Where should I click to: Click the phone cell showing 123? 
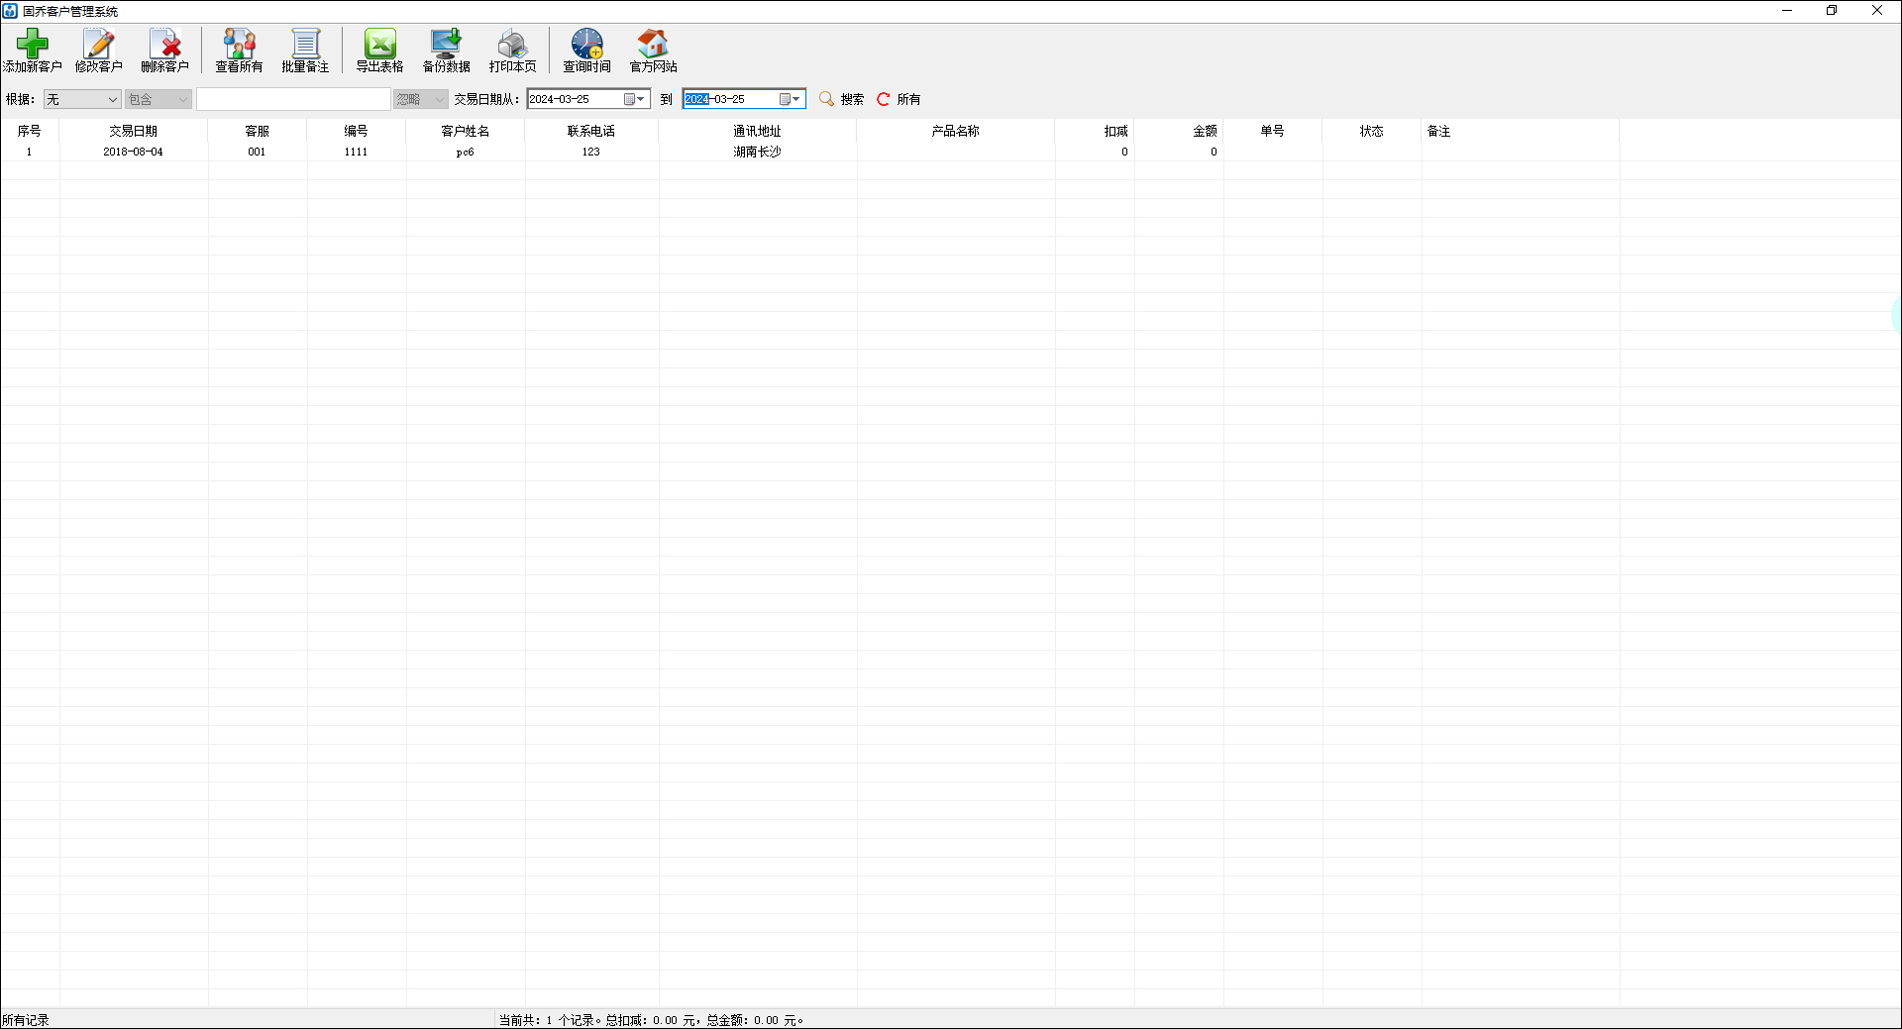[x=591, y=152]
